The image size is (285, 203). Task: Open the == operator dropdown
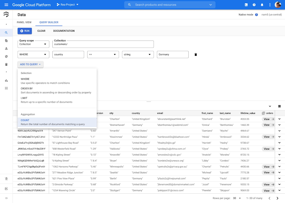click(103, 55)
